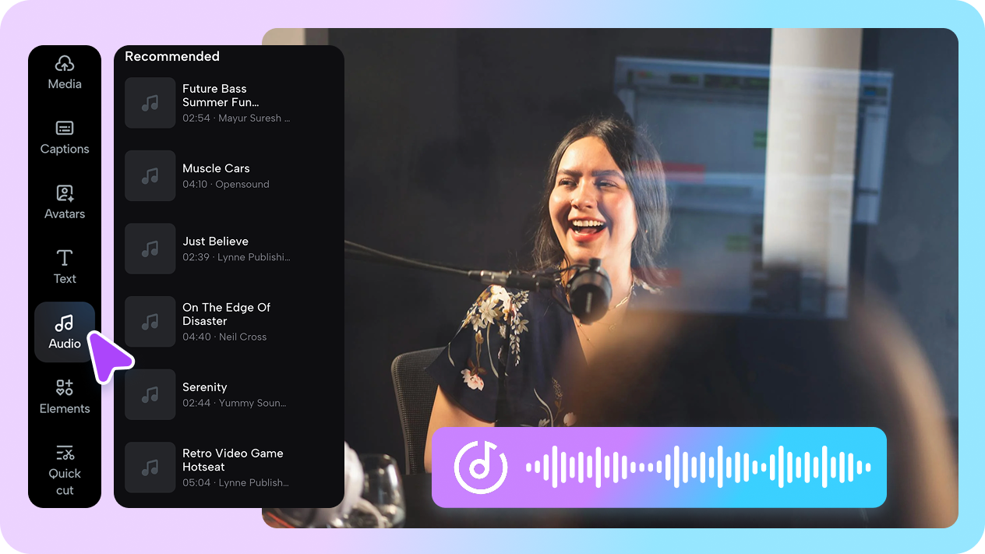
Task: Click the Serenity track thumbnail
Action: coord(150,395)
